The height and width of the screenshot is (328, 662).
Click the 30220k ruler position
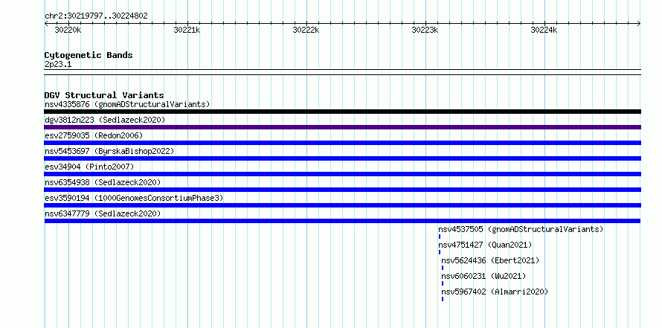click(68, 30)
